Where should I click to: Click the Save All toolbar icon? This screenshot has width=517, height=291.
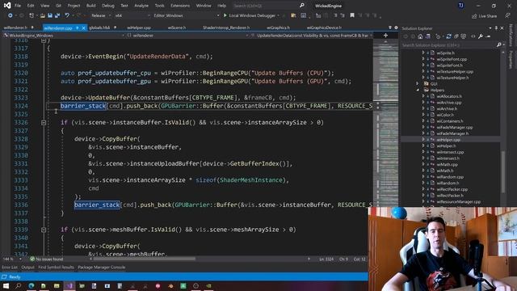point(57,15)
